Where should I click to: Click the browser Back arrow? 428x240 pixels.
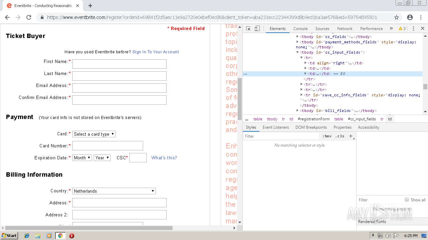pyautogui.click(x=7, y=17)
